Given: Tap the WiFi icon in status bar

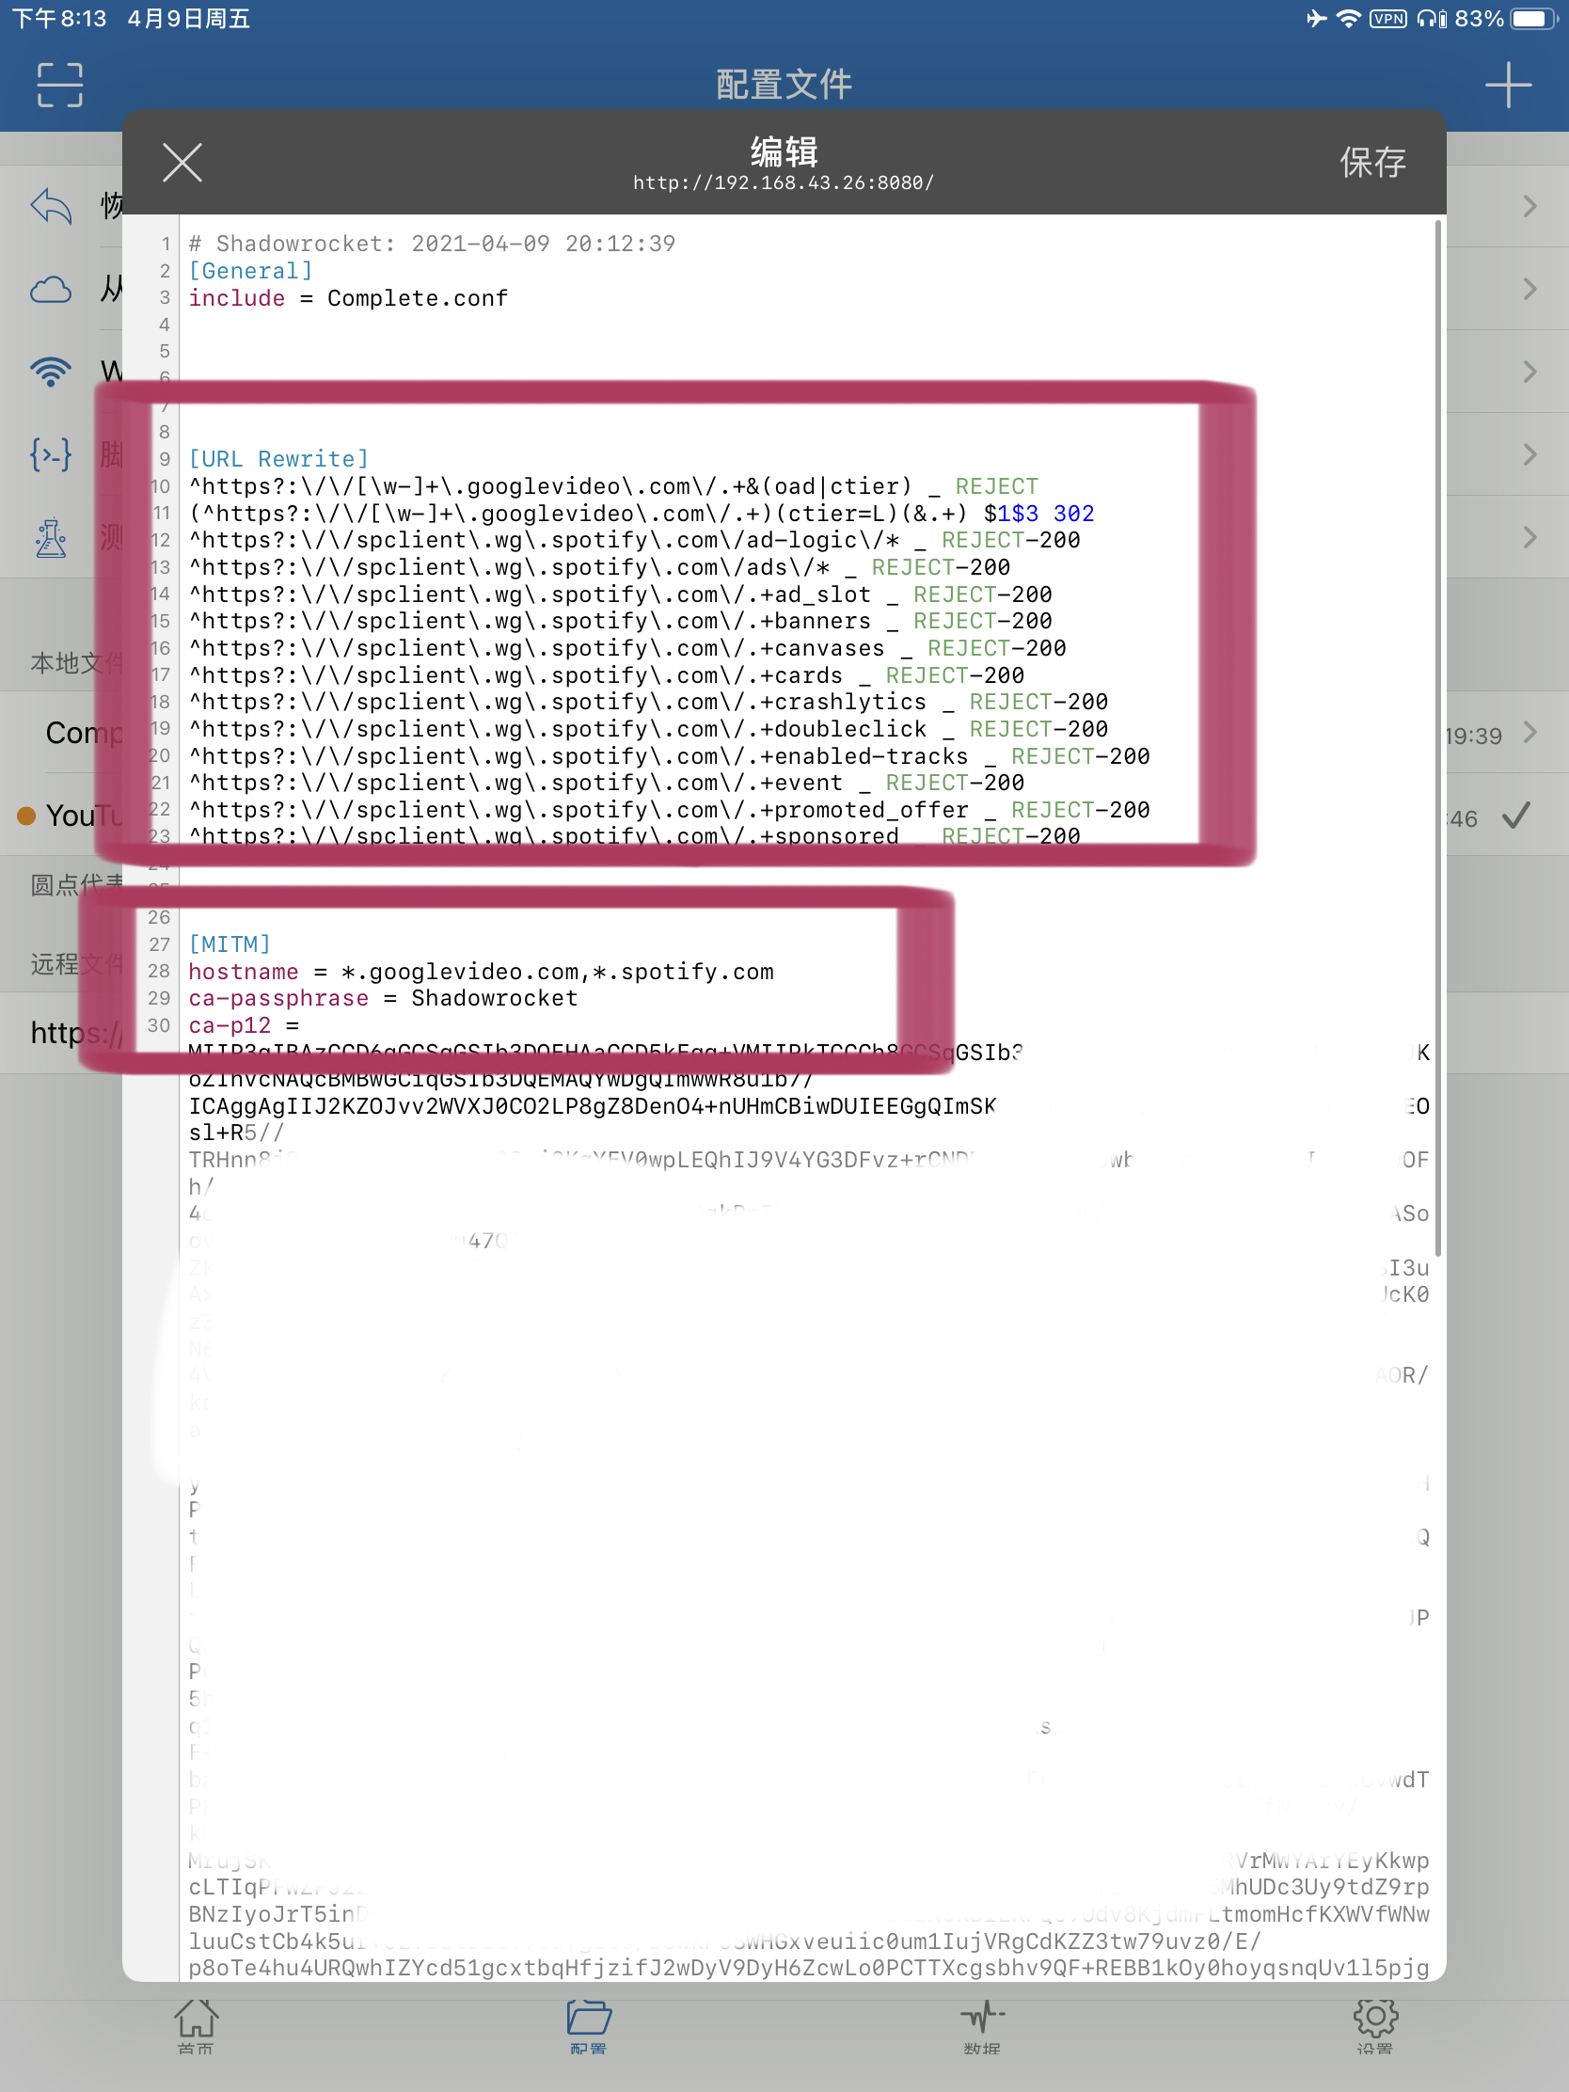Looking at the screenshot, I should click(x=1349, y=19).
